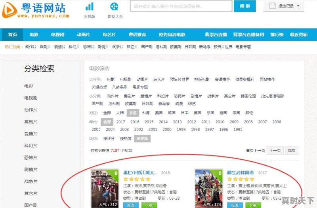Select 战争片 in the left 分类检索 sidebar

(31, 182)
